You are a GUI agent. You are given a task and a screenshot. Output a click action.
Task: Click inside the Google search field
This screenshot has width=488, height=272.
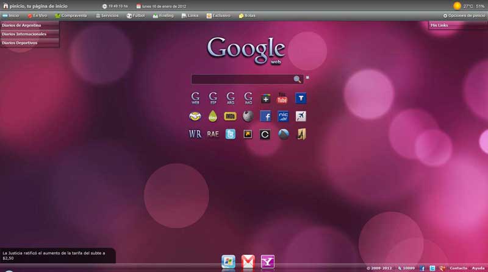coord(242,79)
